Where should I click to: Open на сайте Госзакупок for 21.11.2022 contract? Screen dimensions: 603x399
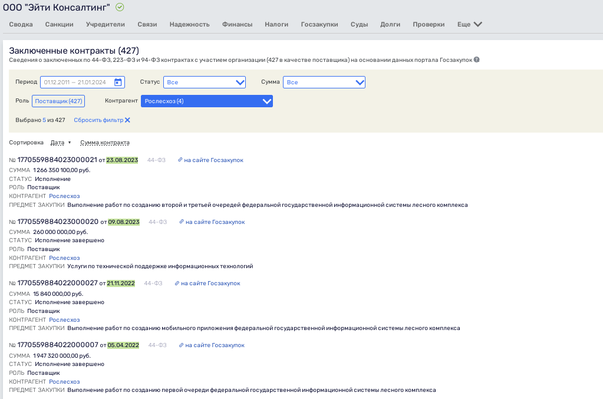[x=210, y=283]
